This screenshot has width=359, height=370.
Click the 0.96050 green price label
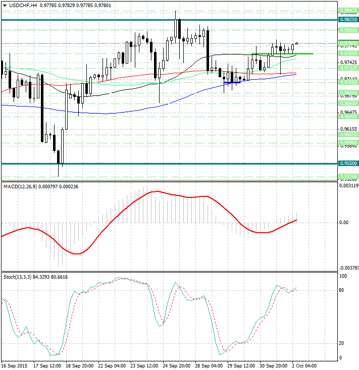(348, 134)
